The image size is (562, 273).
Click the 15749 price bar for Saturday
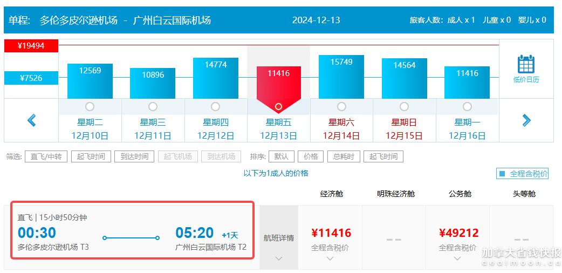point(341,77)
